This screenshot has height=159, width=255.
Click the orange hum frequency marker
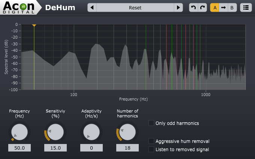click(34, 25)
